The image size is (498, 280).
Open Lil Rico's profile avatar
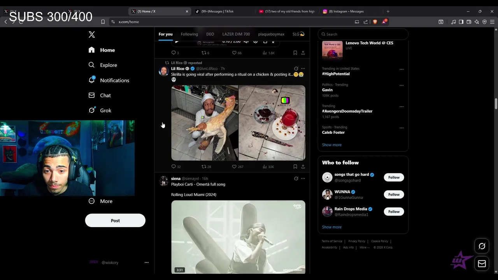pyautogui.click(x=164, y=71)
